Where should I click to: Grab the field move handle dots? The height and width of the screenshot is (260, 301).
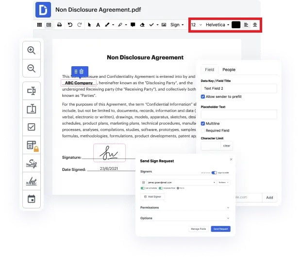tap(76, 72)
